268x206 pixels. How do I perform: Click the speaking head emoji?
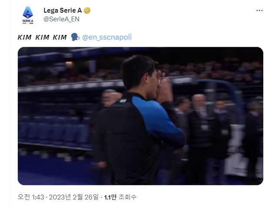(x=75, y=37)
